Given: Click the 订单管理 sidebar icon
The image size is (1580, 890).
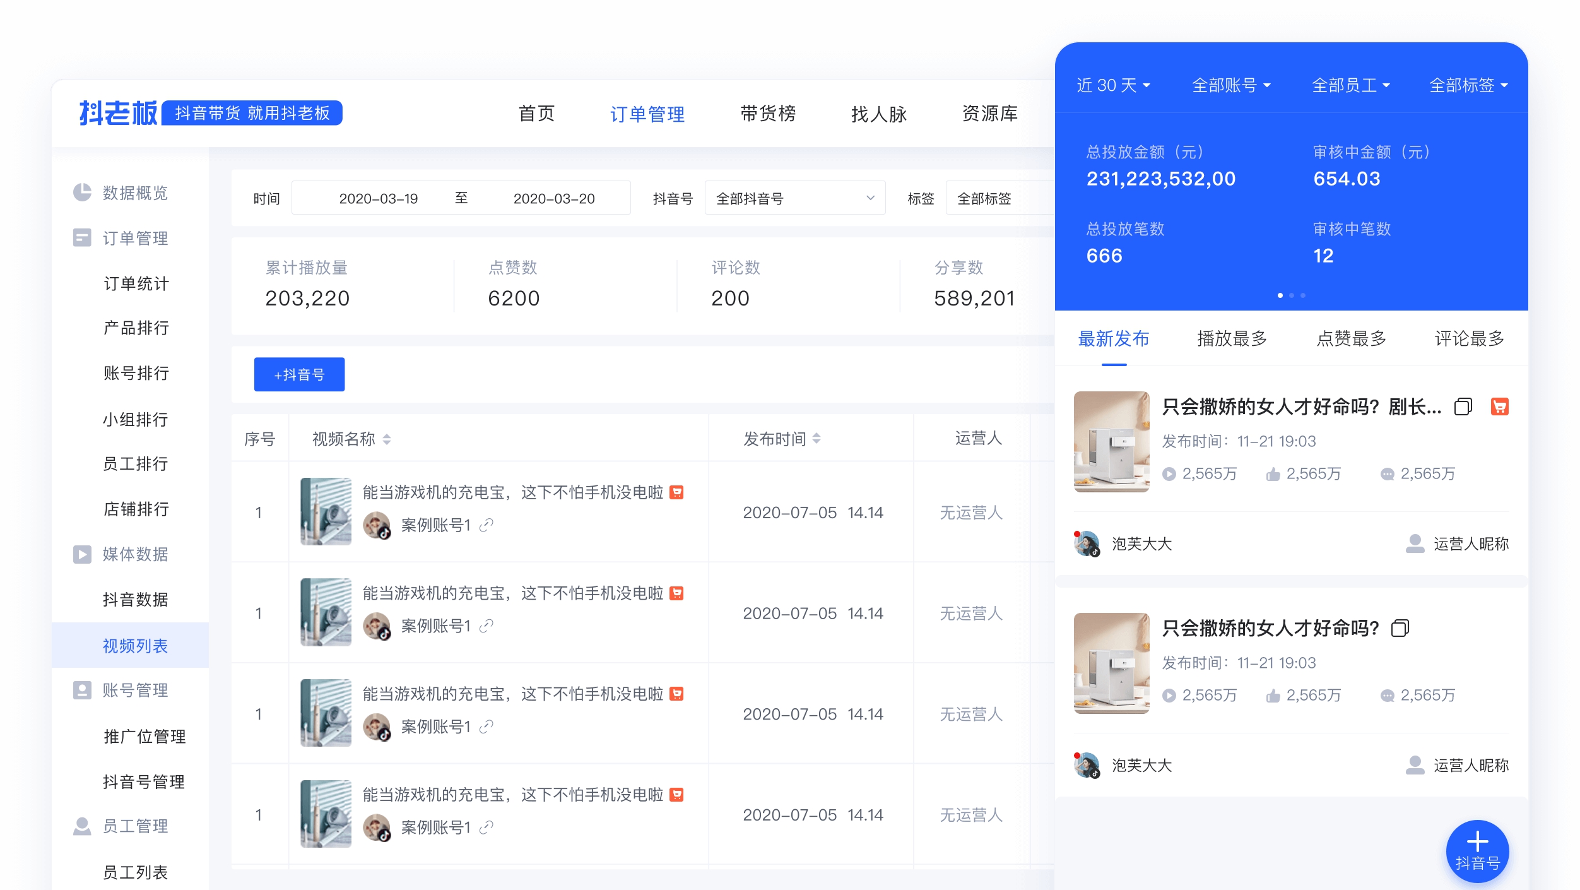Looking at the screenshot, I should click(83, 238).
